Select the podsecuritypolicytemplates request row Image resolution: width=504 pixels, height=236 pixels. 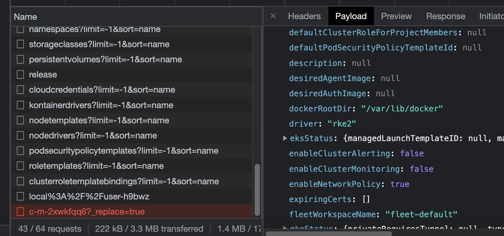coord(132,151)
